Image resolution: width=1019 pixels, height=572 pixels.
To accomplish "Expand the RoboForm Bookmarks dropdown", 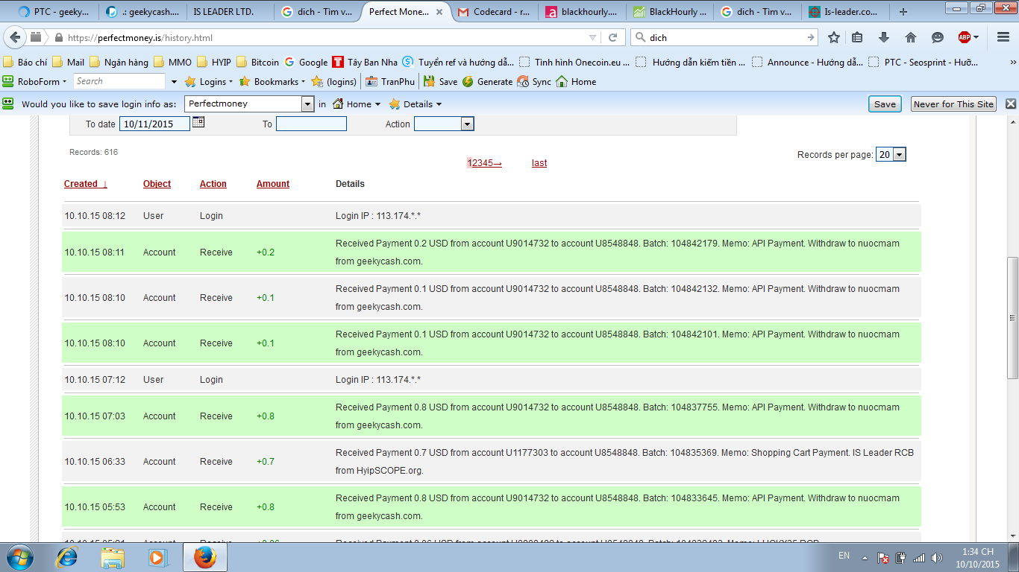I will [x=272, y=82].
